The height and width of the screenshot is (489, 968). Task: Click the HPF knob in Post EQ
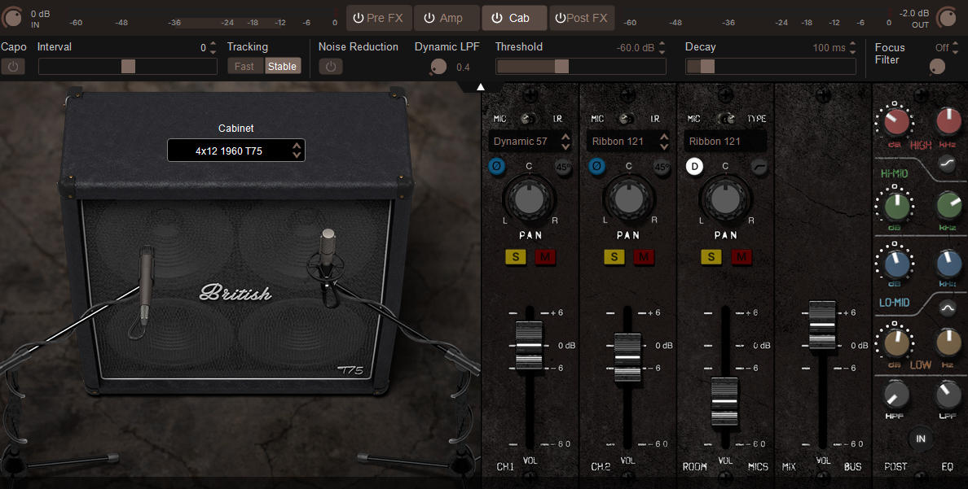896,395
